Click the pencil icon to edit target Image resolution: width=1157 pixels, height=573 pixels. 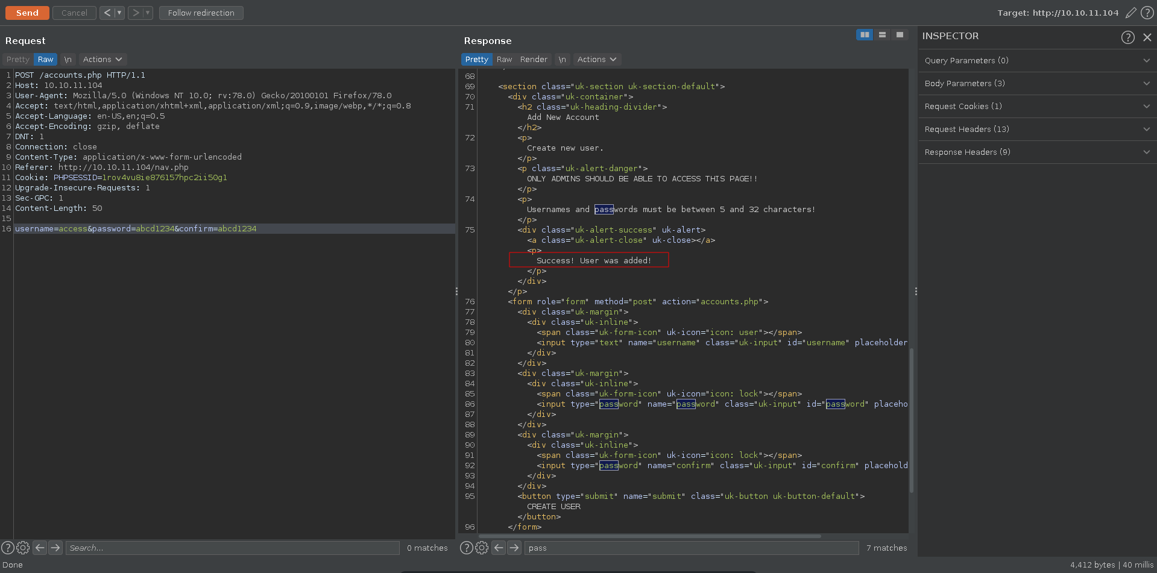pyautogui.click(x=1131, y=13)
